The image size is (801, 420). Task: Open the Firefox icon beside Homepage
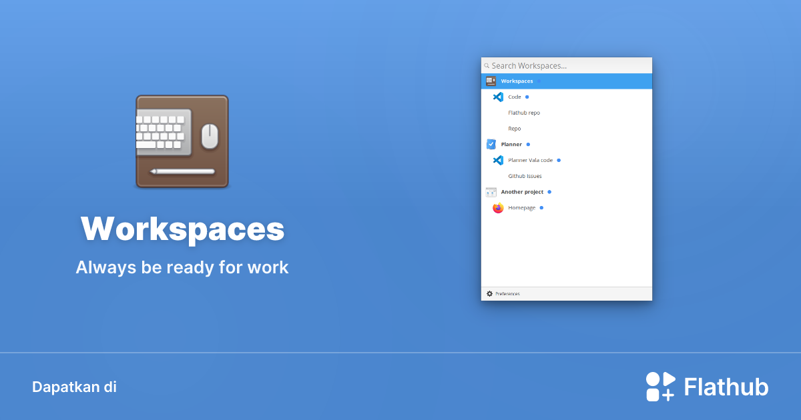(x=498, y=207)
